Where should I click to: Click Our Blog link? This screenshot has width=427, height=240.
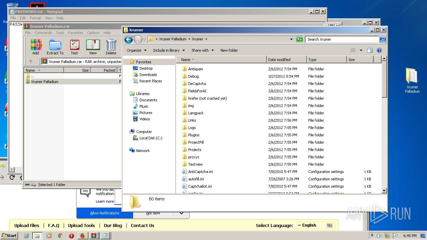(x=113, y=225)
